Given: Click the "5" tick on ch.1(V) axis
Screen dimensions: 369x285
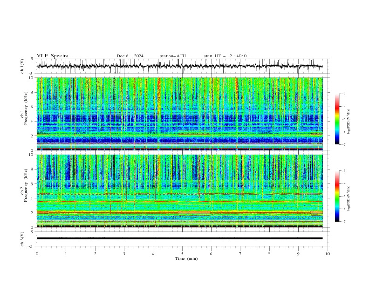Looking at the screenshot, I should pos(32,59).
